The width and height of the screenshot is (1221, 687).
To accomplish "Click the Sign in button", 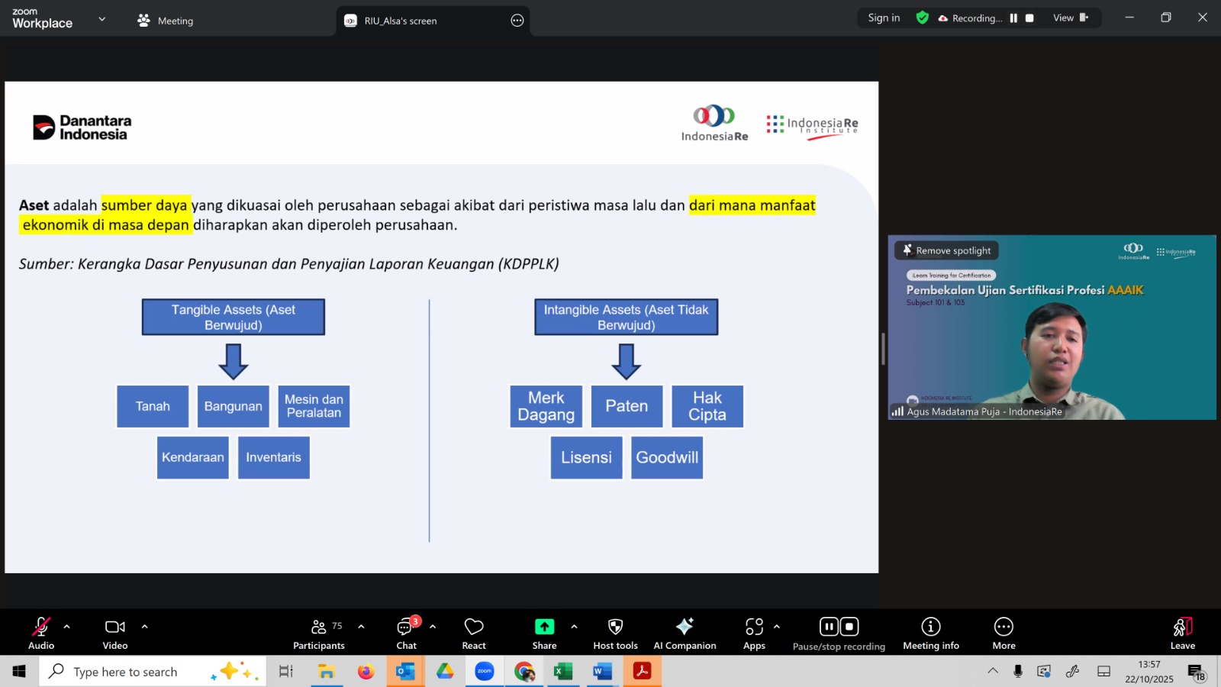I will 884,18.
